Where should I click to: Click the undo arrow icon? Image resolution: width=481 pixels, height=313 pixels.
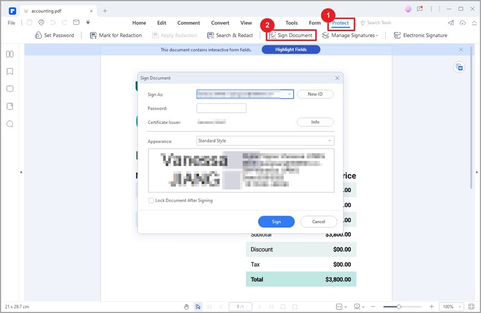pyautogui.click(x=53, y=23)
